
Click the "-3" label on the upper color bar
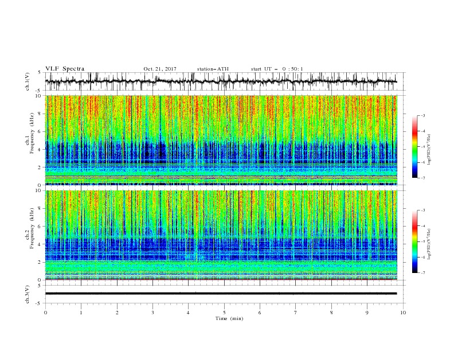pyautogui.click(x=422, y=115)
